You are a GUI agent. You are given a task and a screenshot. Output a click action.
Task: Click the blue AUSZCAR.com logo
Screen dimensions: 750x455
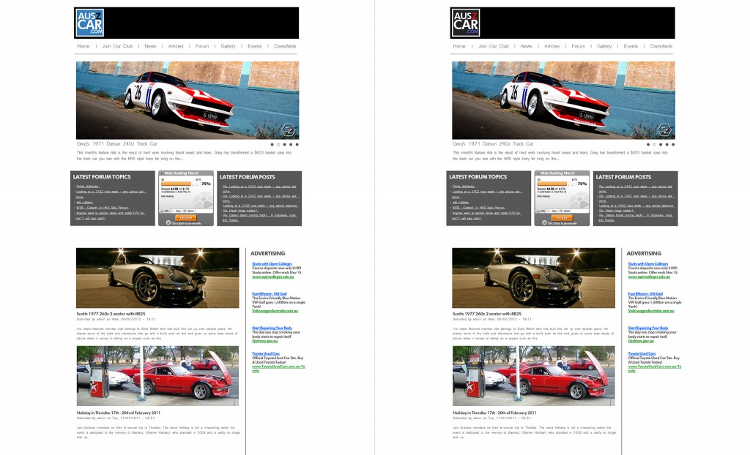coord(89,23)
